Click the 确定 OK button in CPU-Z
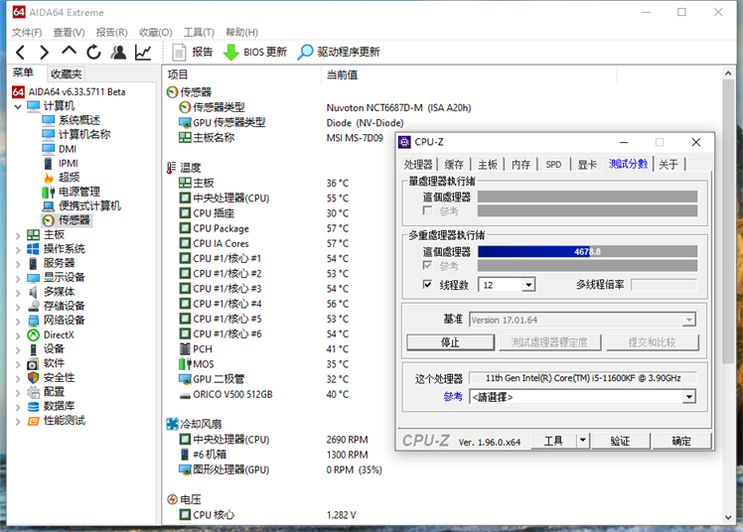This screenshot has height=532, width=743. [681, 441]
